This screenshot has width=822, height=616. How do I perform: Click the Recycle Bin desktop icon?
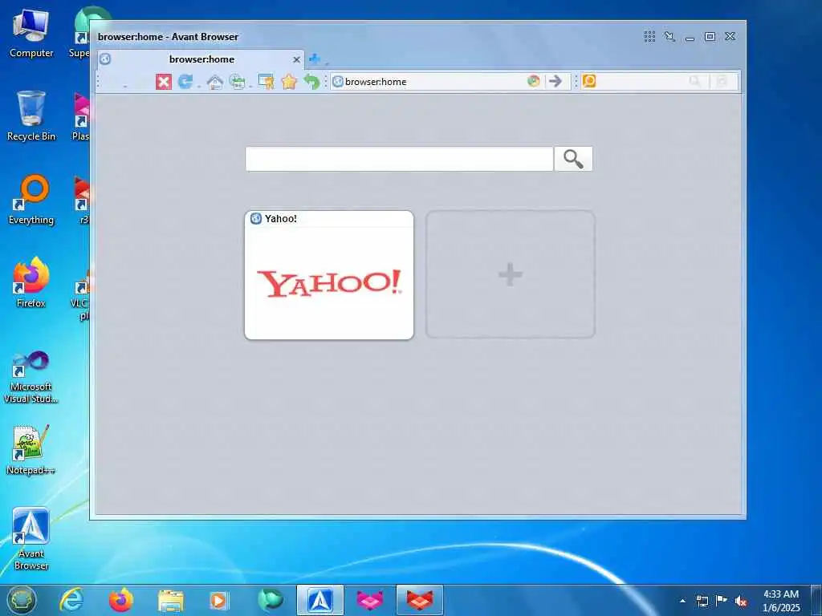point(31,115)
